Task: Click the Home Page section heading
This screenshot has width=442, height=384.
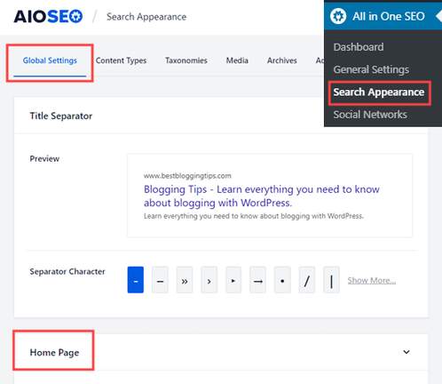Action: pyautogui.click(x=54, y=353)
